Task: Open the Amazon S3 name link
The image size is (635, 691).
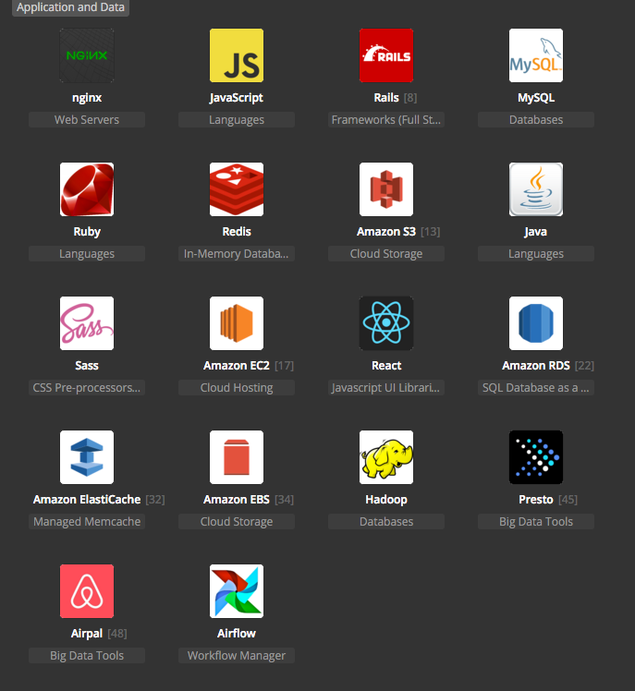Action: pos(386,232)
